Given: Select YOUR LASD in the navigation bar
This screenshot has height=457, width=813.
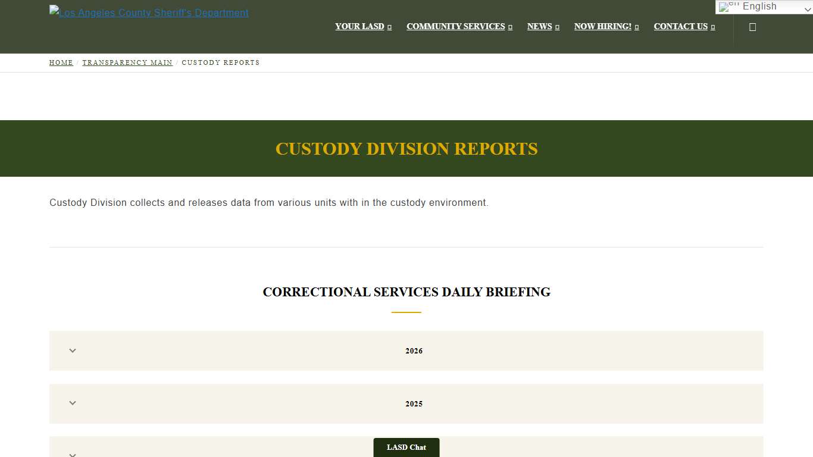Looking at the screenshot, I should [360, 26].
